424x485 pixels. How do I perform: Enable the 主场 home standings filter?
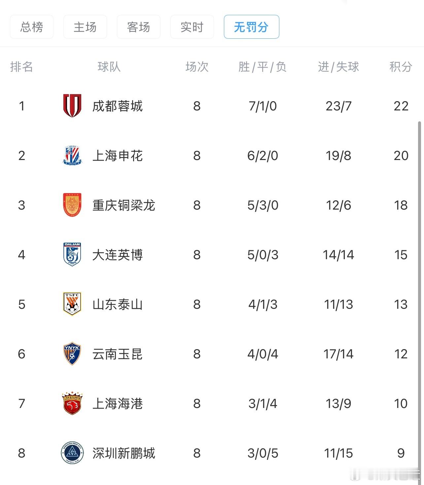[x=85, y=27]
